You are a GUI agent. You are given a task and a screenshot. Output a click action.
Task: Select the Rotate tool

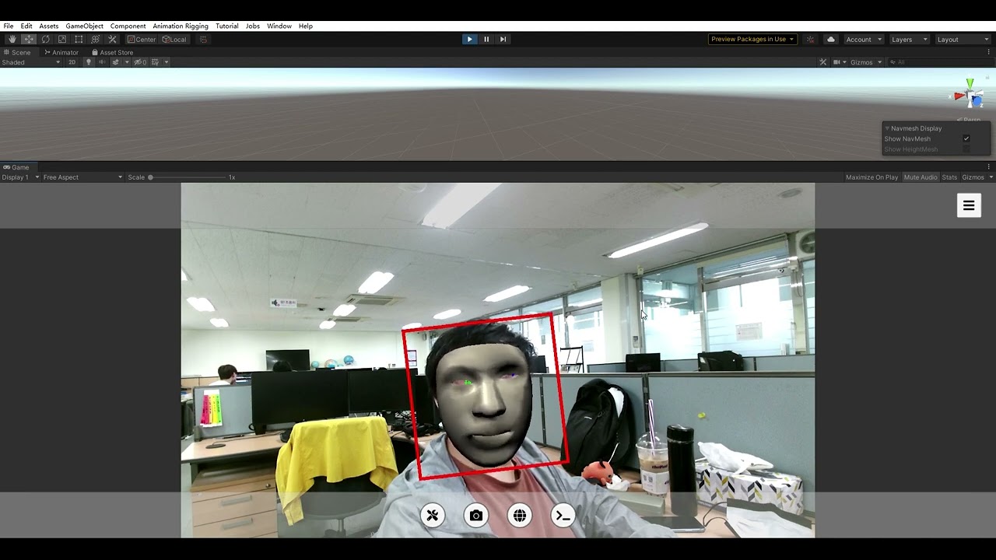click(45, 39)
